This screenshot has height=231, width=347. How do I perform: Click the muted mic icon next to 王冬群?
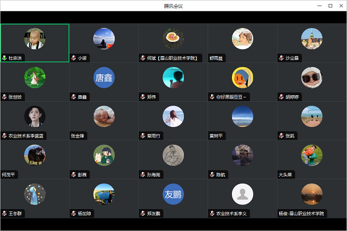pos(5,214)
